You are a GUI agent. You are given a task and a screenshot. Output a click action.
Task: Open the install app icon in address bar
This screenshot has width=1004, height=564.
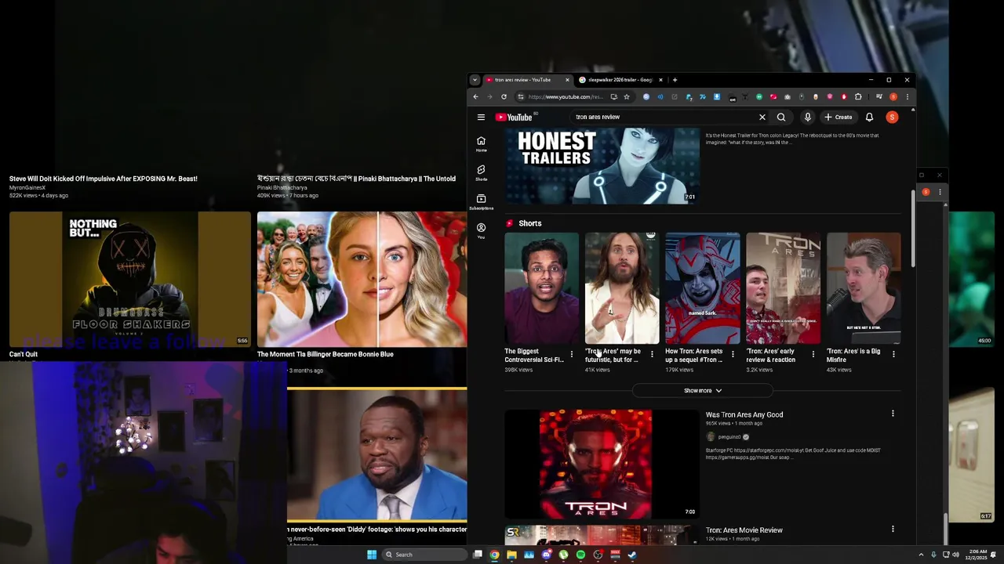[613, 97]
